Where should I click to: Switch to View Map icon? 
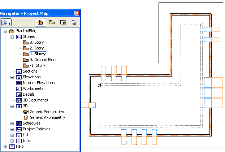52,22
